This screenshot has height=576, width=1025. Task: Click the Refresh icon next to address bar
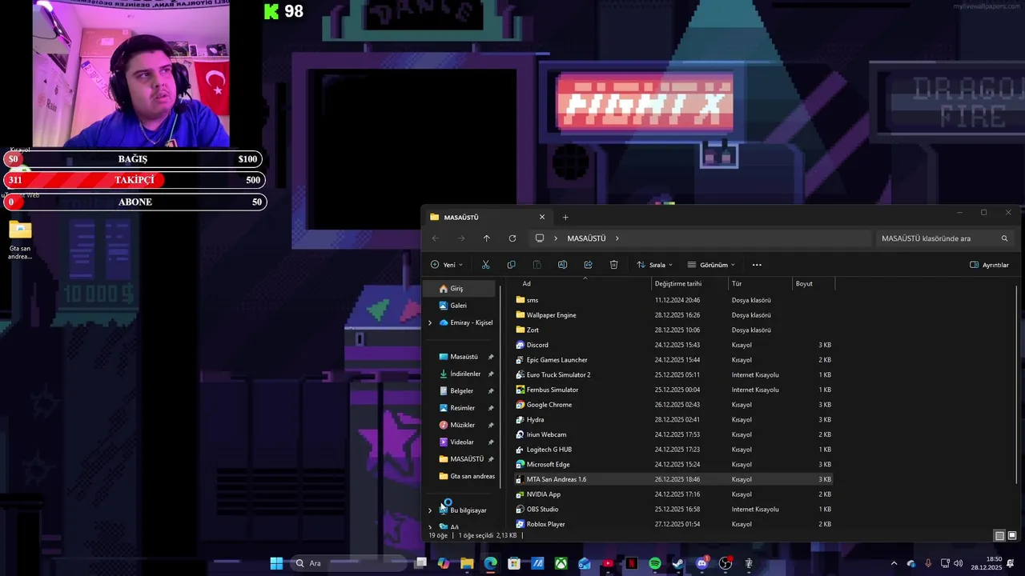point(512,238)
